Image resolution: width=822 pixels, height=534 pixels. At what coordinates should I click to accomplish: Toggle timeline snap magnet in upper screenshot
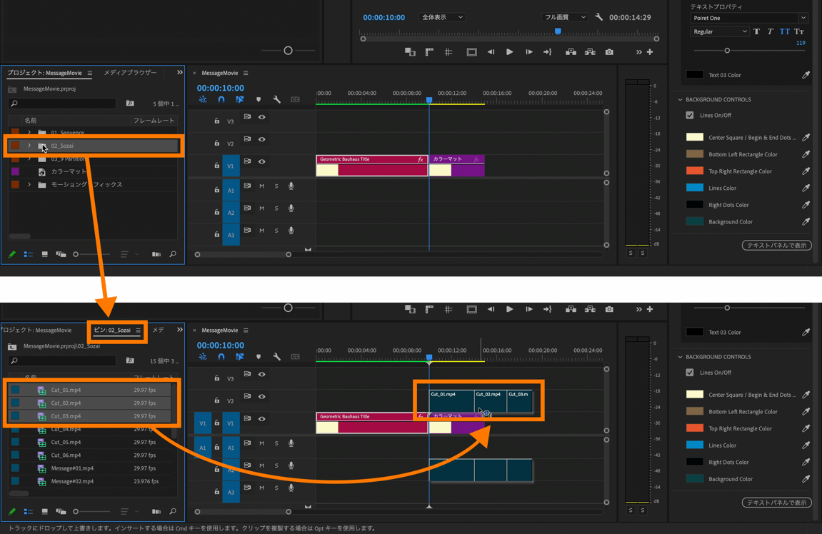point(221,99)
